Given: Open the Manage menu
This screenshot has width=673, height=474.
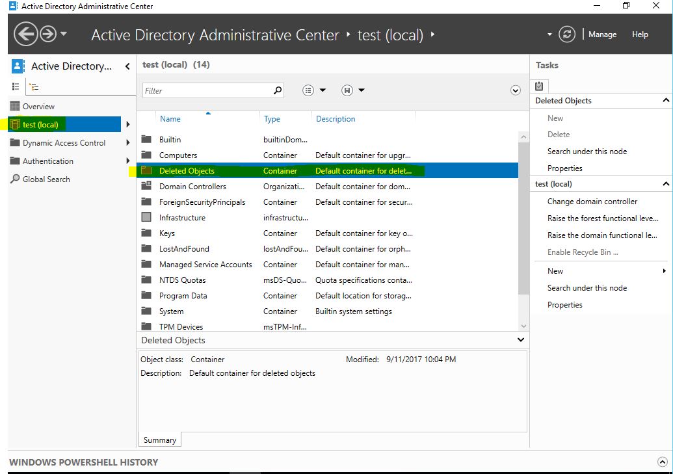Looking at the screenshot, I should coord(602,34).
